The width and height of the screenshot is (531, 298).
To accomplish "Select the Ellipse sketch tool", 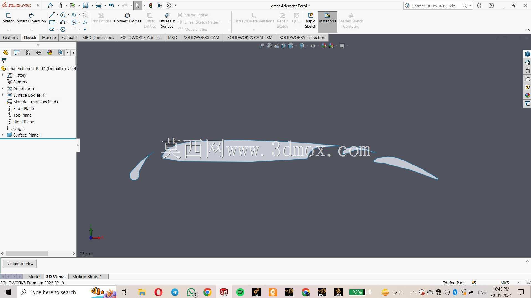I will pyautogui.click(x=74, y=22).
